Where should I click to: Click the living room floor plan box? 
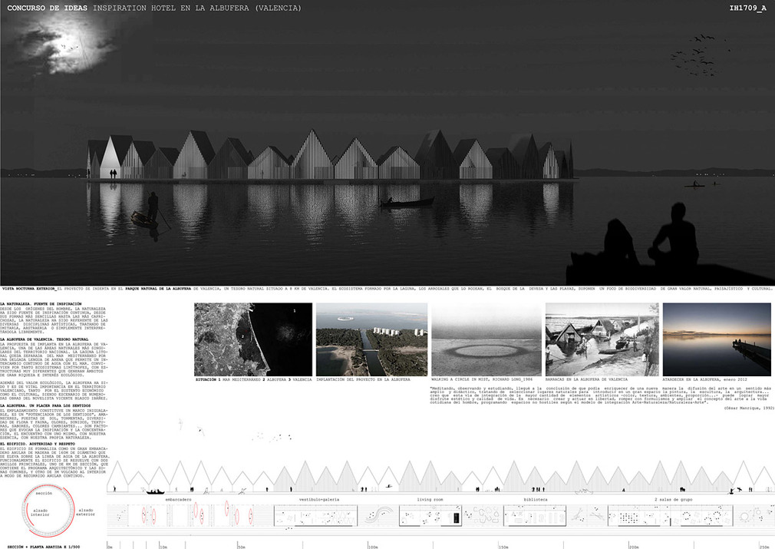tap(430, 516)
